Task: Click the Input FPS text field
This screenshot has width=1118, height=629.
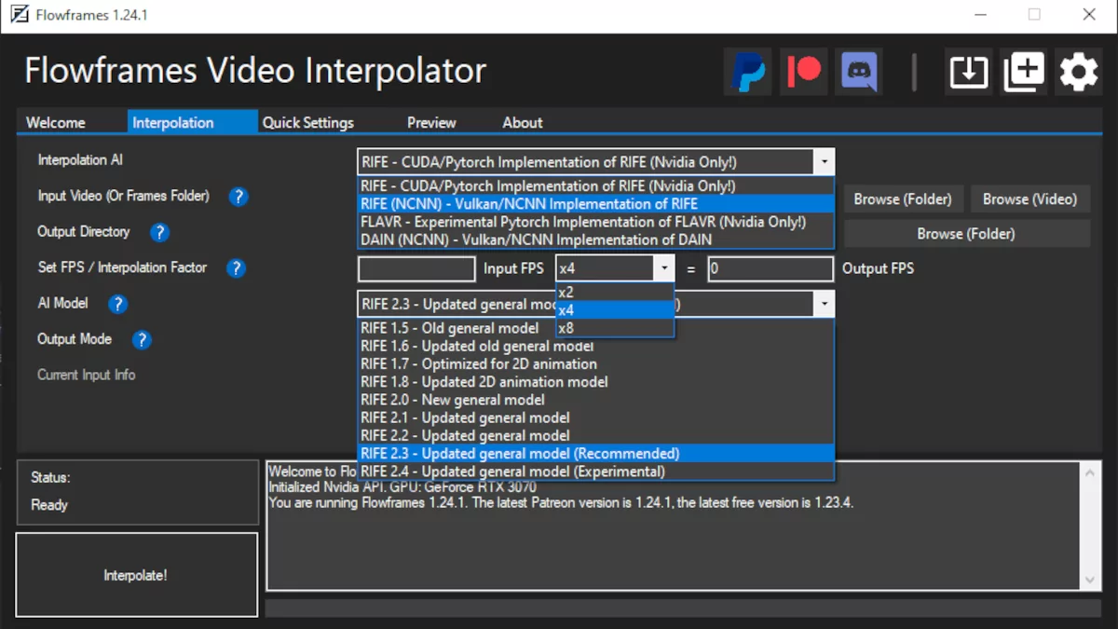Action: [416, 269]
